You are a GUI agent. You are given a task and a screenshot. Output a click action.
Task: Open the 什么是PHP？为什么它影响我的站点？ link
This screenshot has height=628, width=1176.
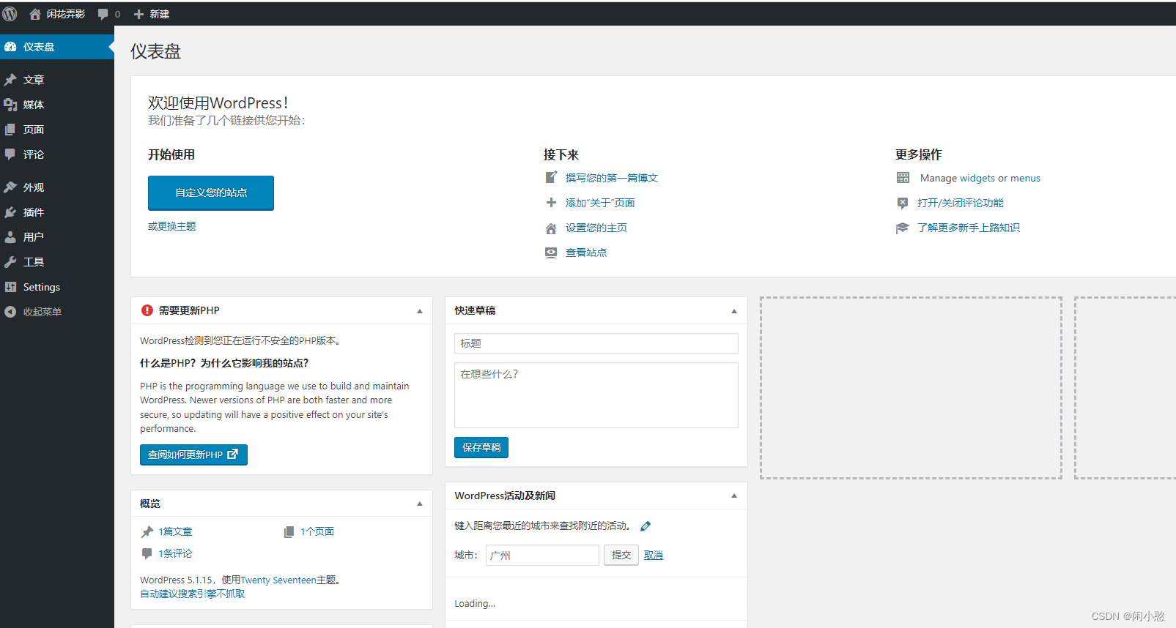(x=224, y=363)
